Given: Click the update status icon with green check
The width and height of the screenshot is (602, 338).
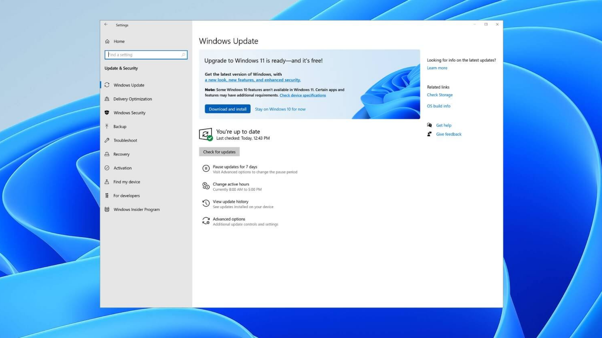Looking at the screenshot, I should 206,135.
